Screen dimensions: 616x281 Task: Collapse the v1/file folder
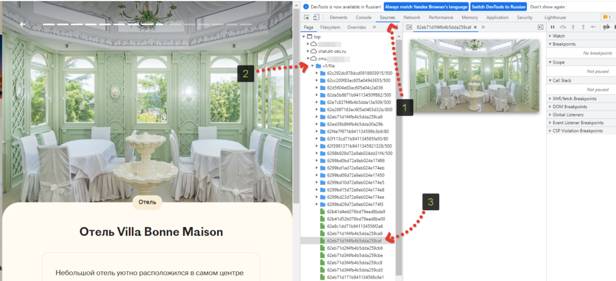point(312,66)
